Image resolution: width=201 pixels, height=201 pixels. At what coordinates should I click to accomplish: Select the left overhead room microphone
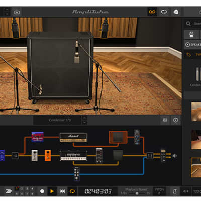[x=15, y=28]
